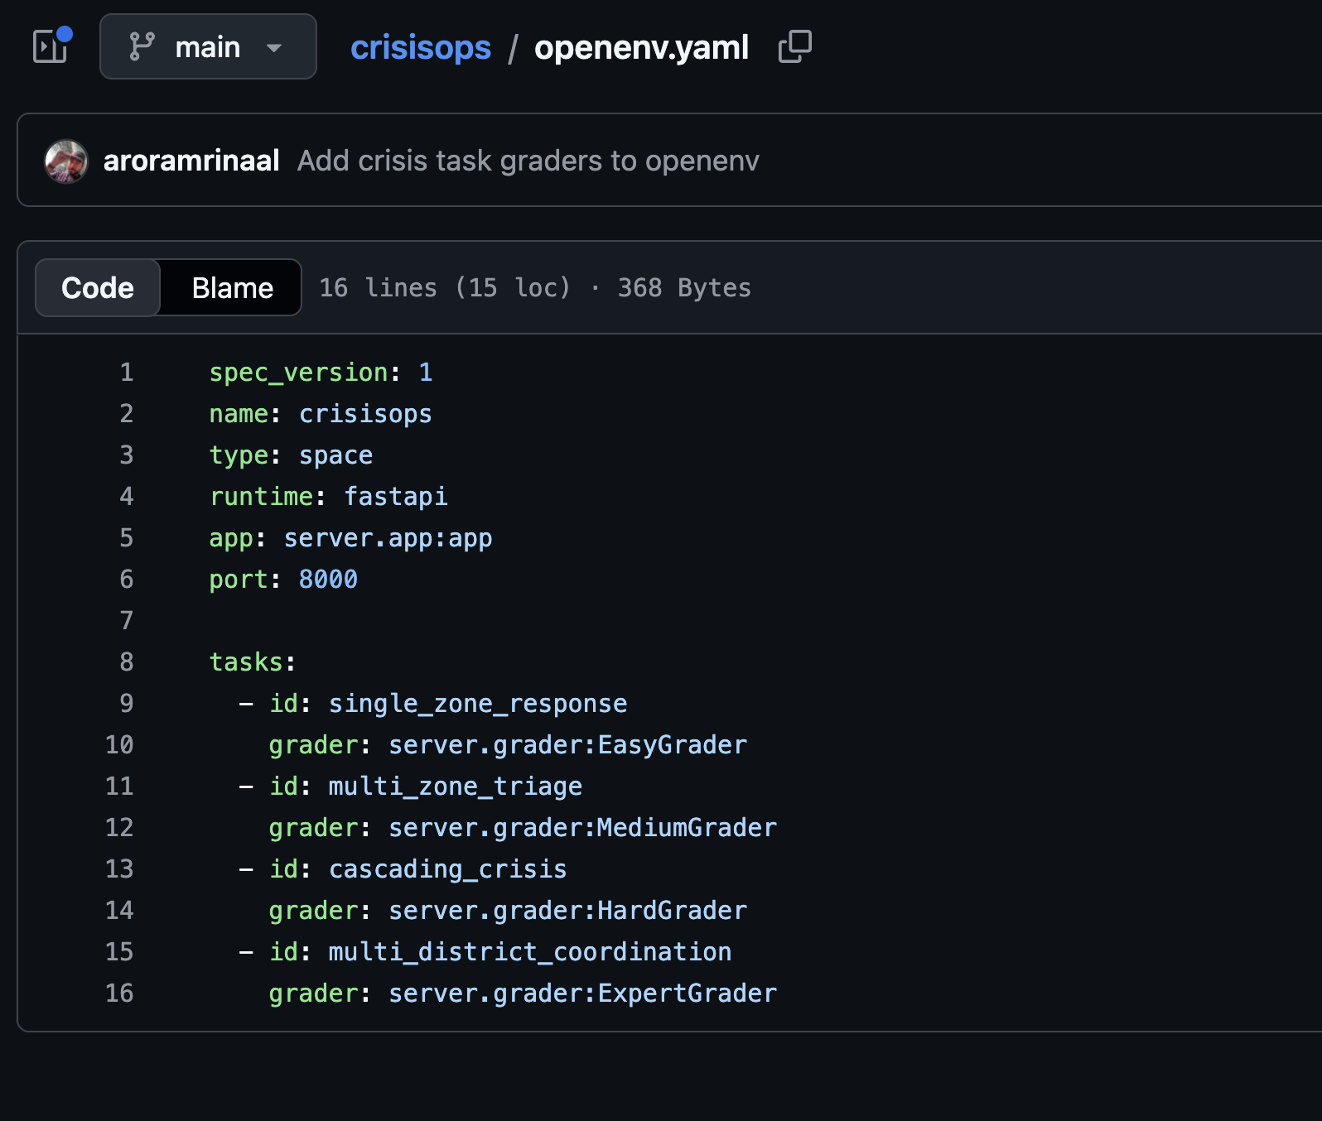Click the 'name: crisisops' line

click(x=321, y=414)
